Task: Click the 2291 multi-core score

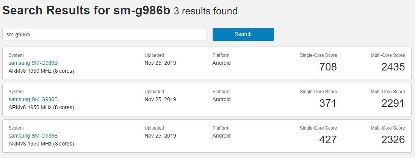Action: click(x=393, y=103)
